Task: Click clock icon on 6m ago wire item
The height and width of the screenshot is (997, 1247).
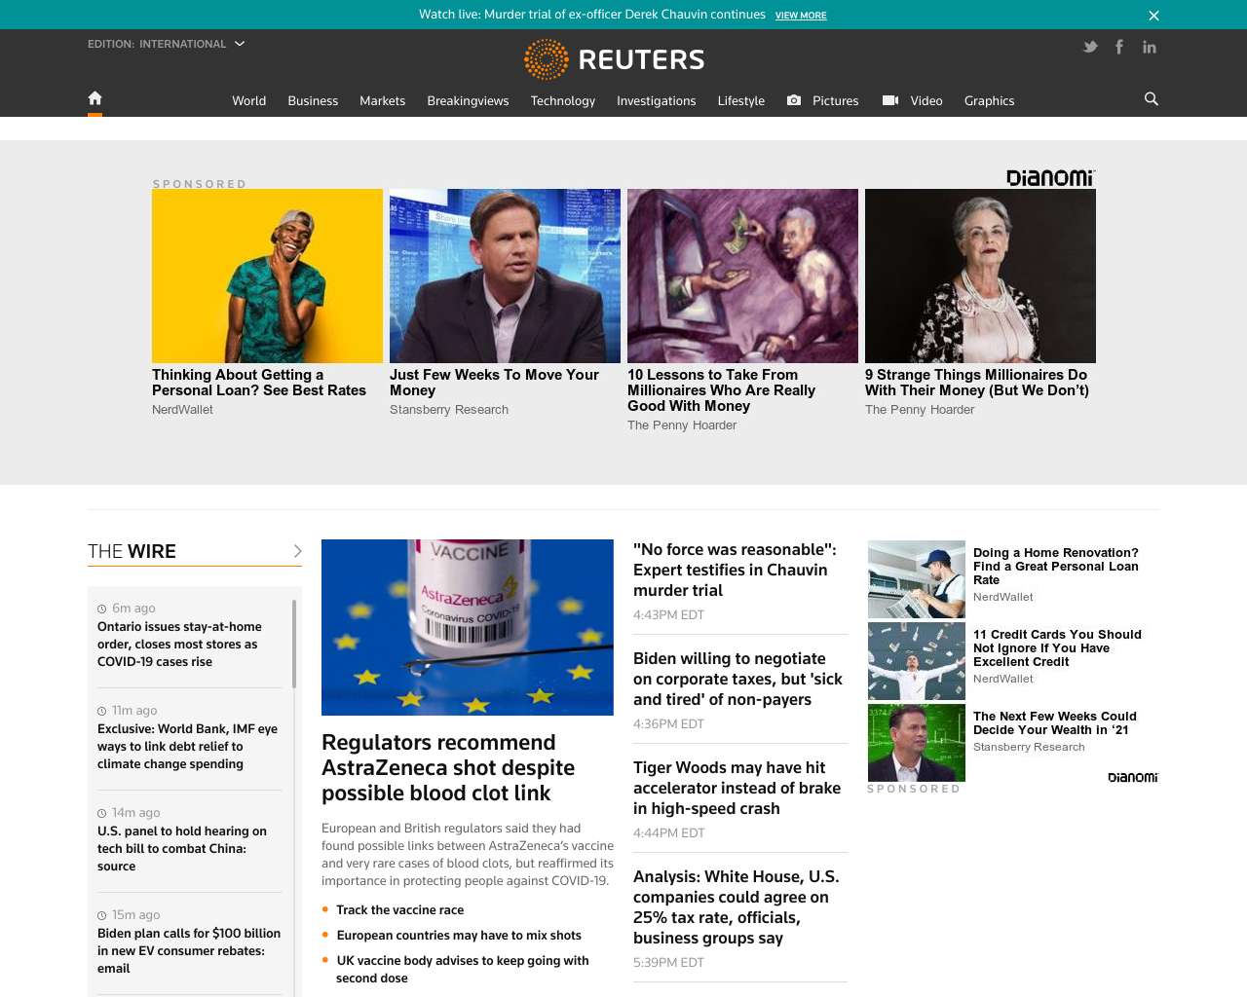Action: pyautogui.click(x=102, y=609)
